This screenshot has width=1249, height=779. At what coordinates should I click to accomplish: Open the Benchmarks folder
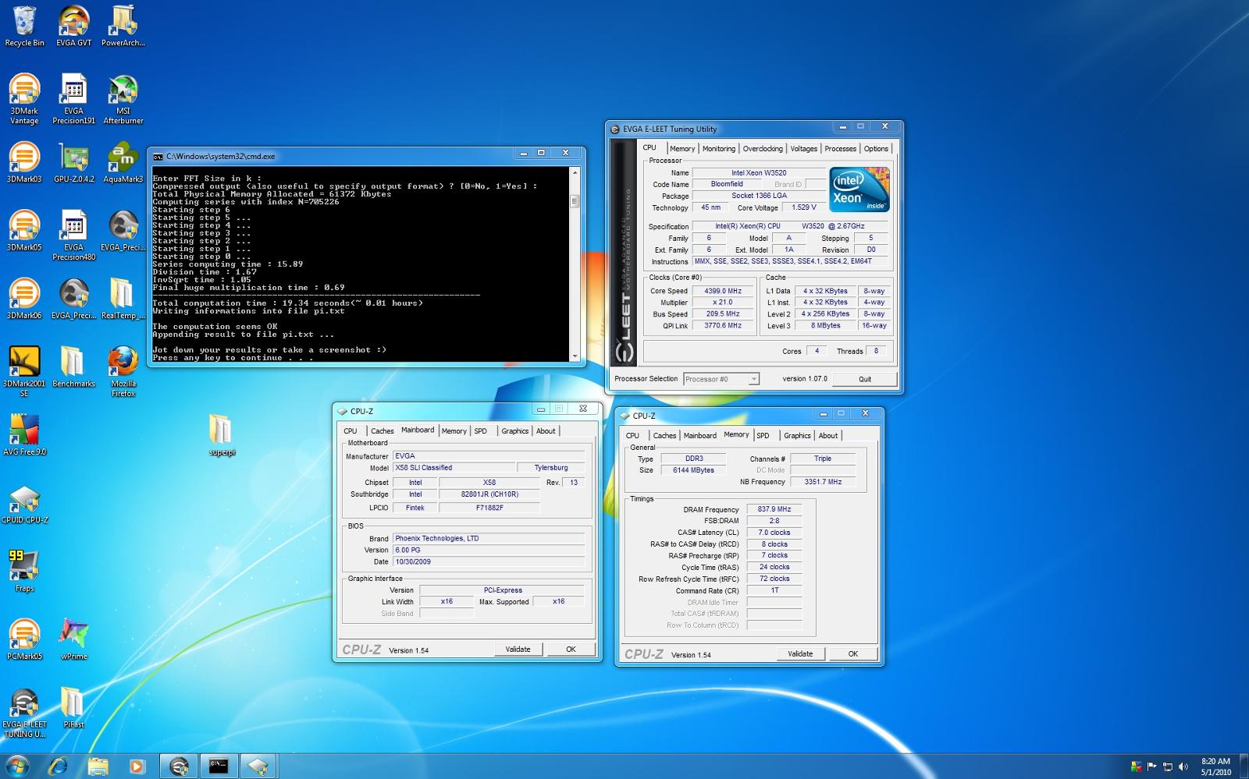click(73, 367)
